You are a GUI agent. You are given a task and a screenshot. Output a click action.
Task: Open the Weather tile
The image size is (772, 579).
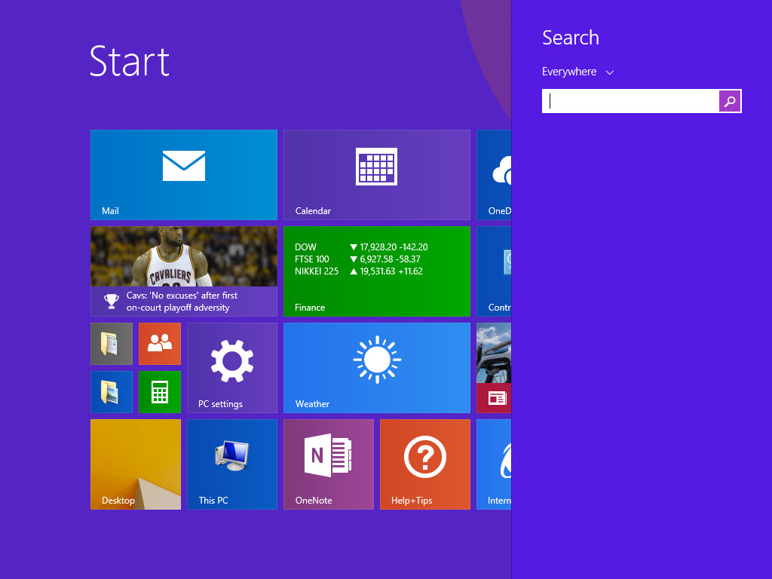coord(377,368)
